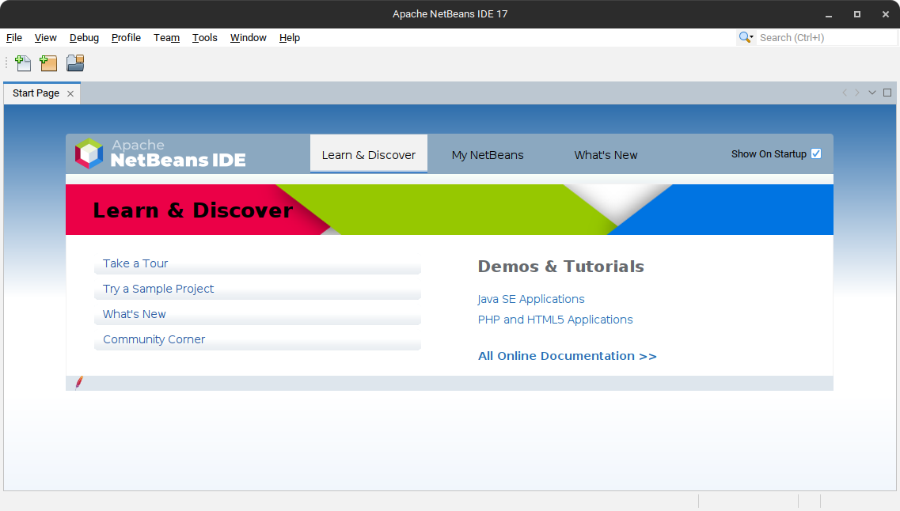Close the Start Page tab

pos(70,93)
